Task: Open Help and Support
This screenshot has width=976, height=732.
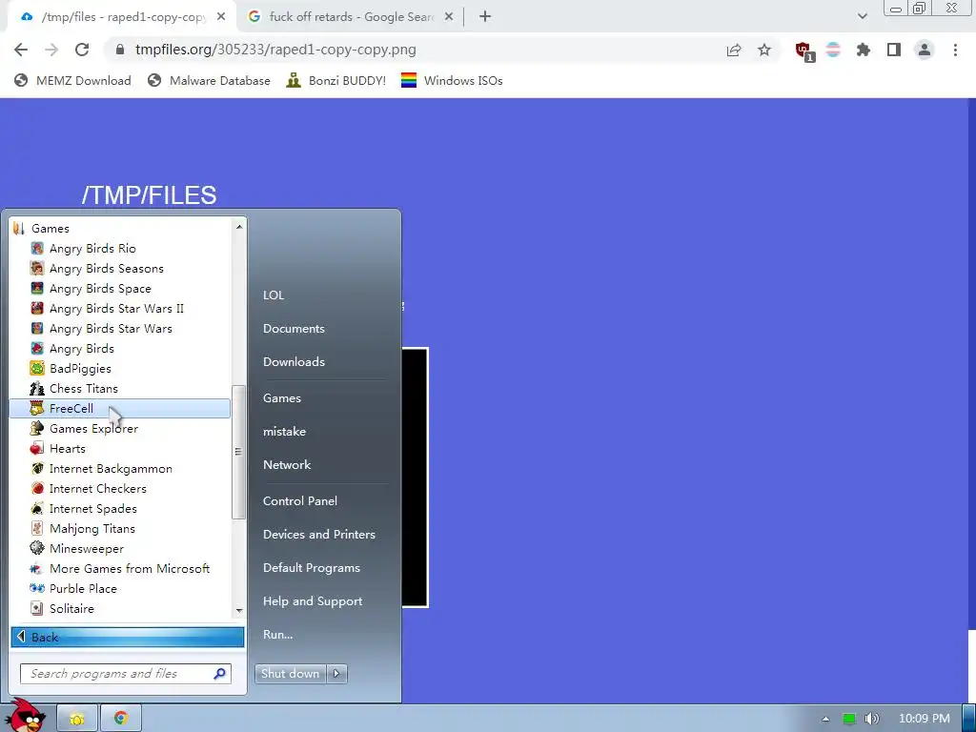Action: coord(313,601)
